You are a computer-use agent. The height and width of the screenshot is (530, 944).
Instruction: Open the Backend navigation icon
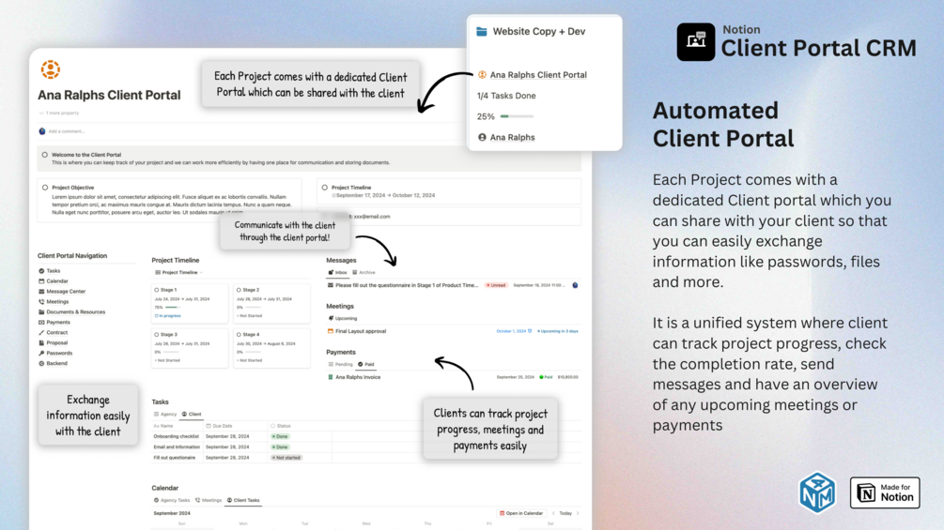pyautogui.click(x=41, y=364)
